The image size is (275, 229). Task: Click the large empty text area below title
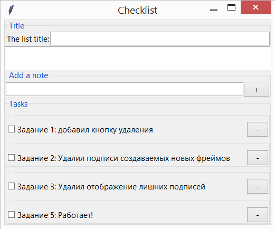point(138,58)
